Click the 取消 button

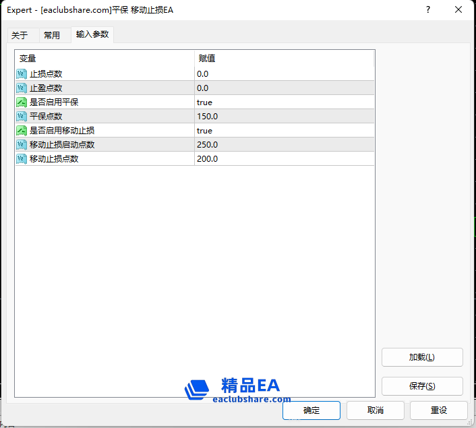(376, 410)
